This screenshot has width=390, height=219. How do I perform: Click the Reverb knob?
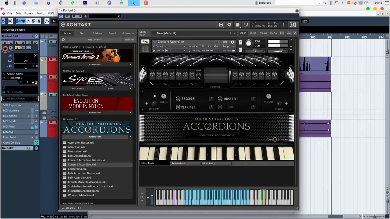tap(278, 104)
